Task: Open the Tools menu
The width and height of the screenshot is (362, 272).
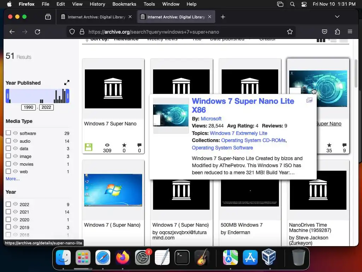Action: point(149,4)
